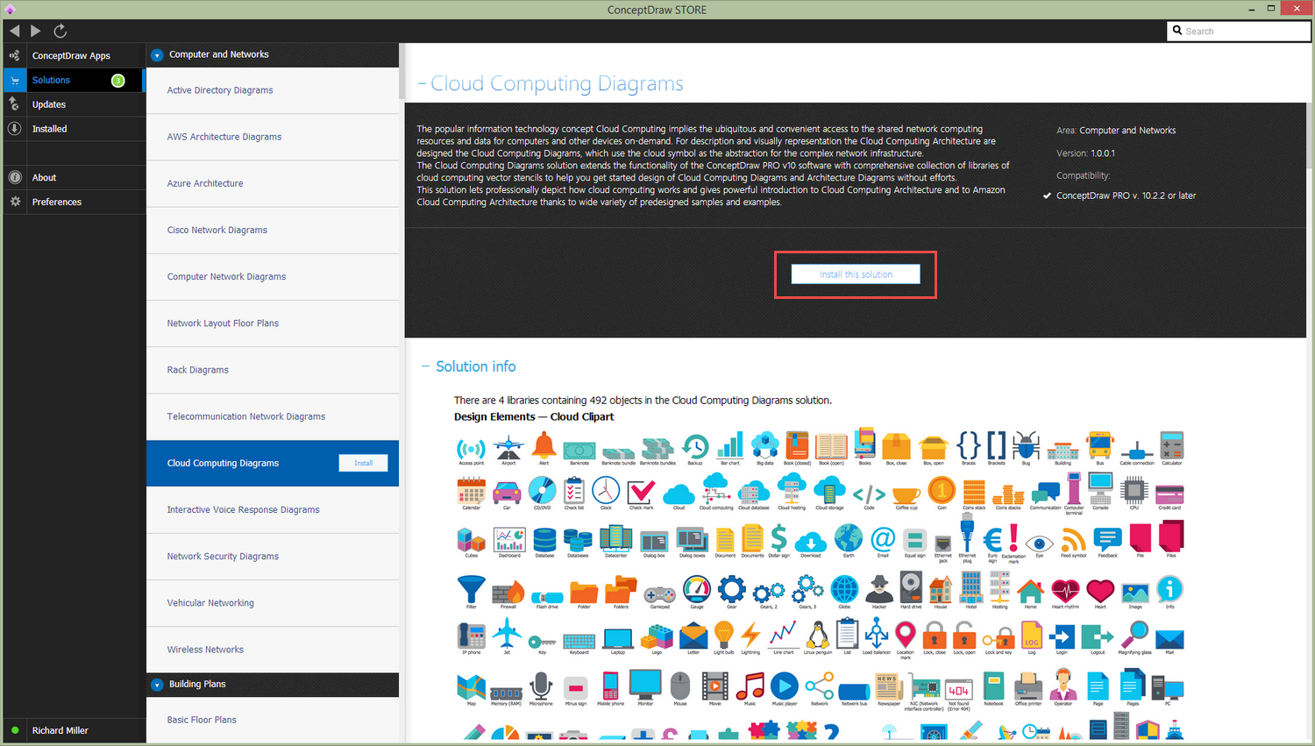Viewport: 1315px width, 746px height.
Task: Pick the Alert bell clipart
Action: pos(544,447)
